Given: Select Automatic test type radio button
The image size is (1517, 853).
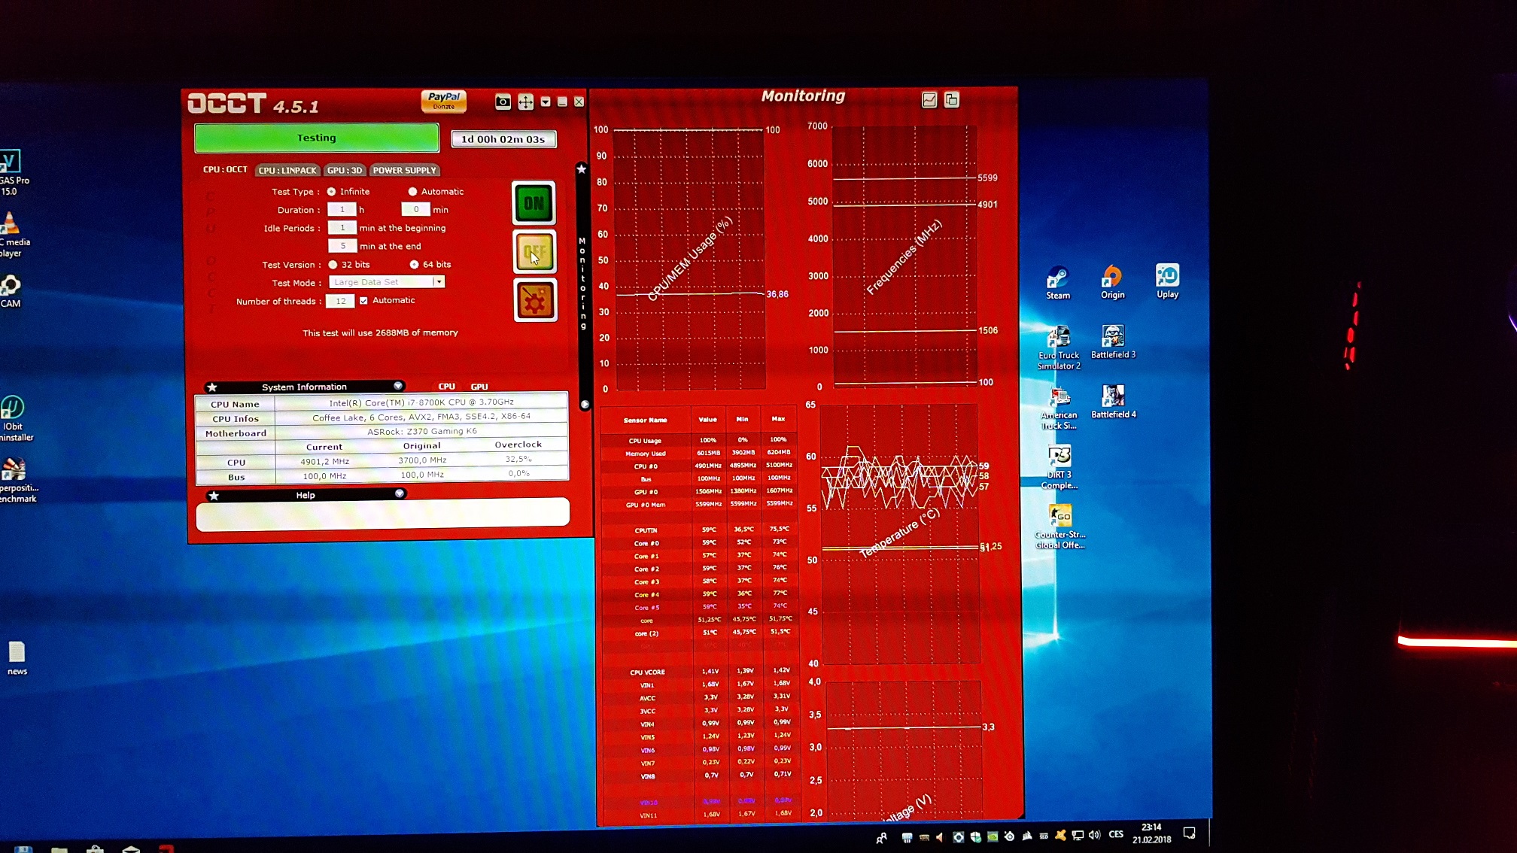Looking at the screenshot, I should 412,192.
